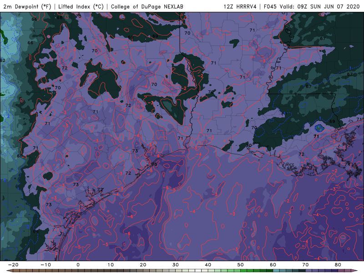Click the 65 dewpoint value on west side
The width and height of the screenshot is (364, 273).
(20, 156)
